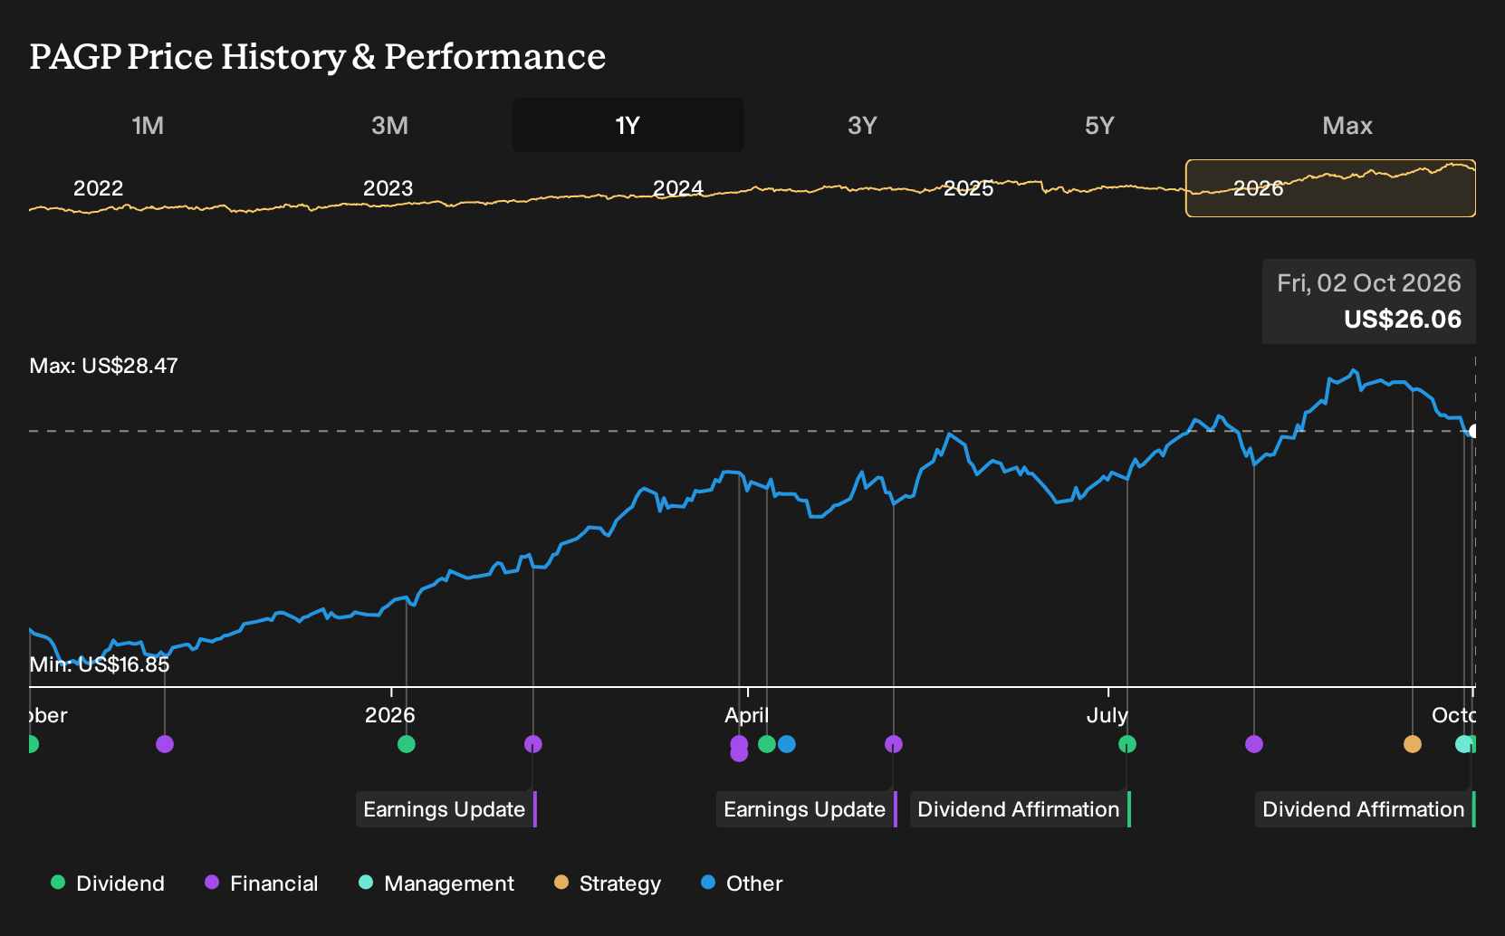Screen dimensions: 1505x936
Task: Jump to 2025 in the overview timeline
Action: (x=968, y=188)
